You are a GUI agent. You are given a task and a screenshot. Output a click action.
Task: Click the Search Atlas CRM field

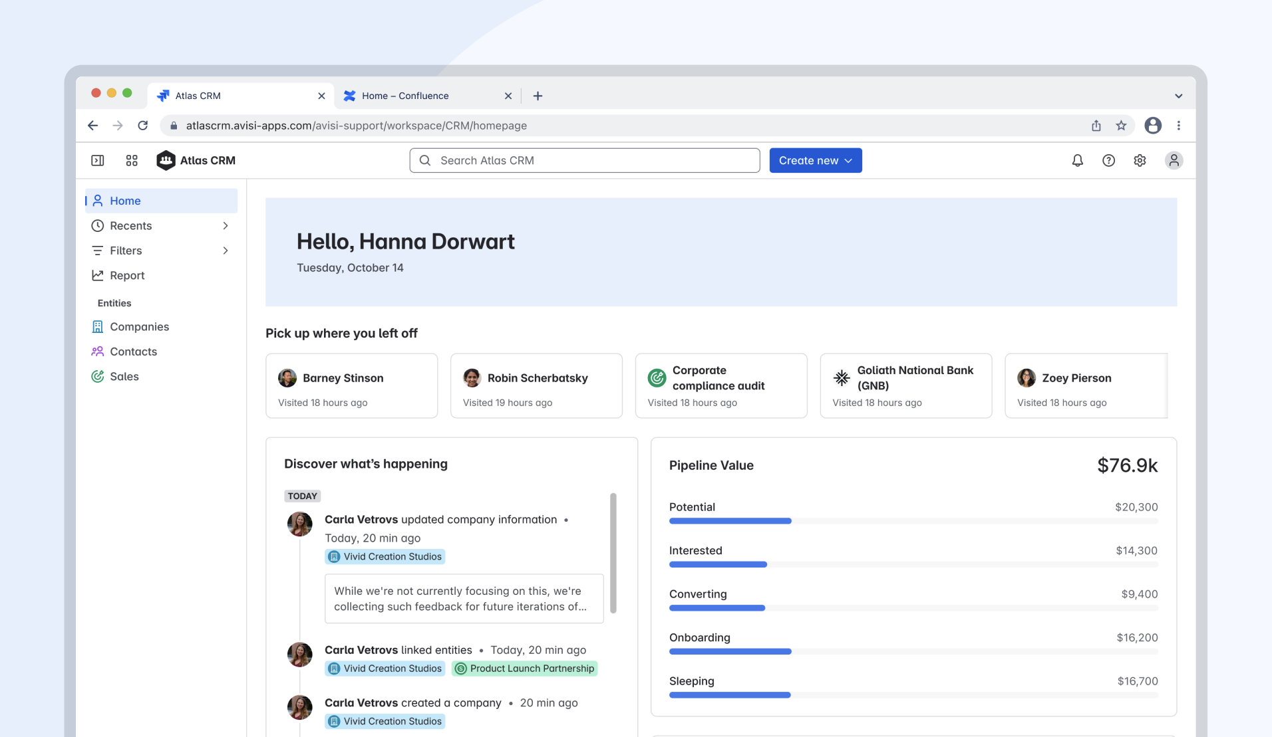585,160
